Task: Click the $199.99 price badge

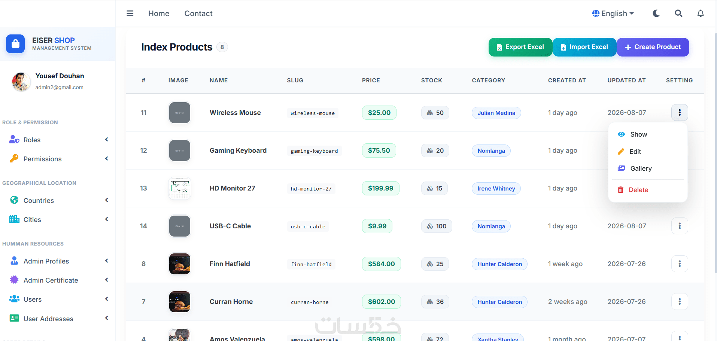Action: click(x=381, y=188)
